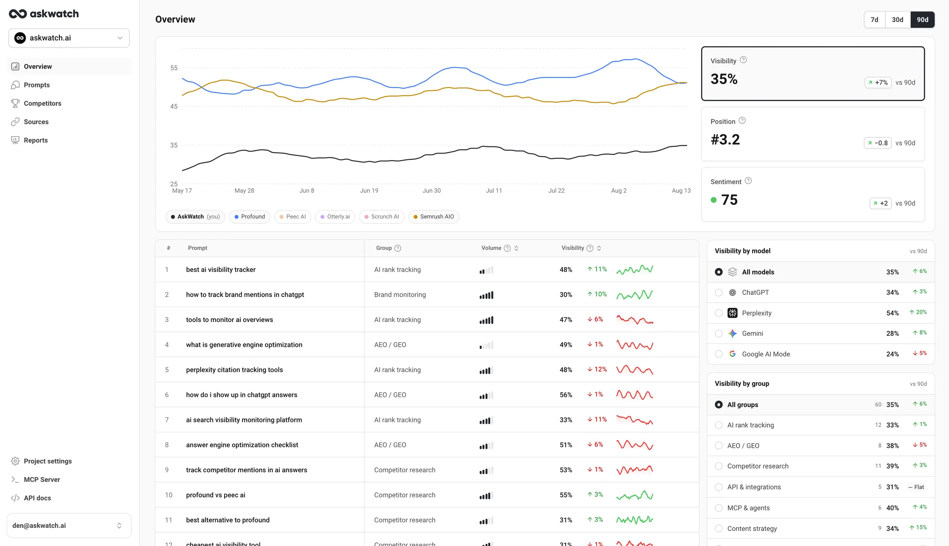The height and width of the screenshot is (546, 949).
Task: Click the Gemini sparkle icon
Action: tap(733, 333)
